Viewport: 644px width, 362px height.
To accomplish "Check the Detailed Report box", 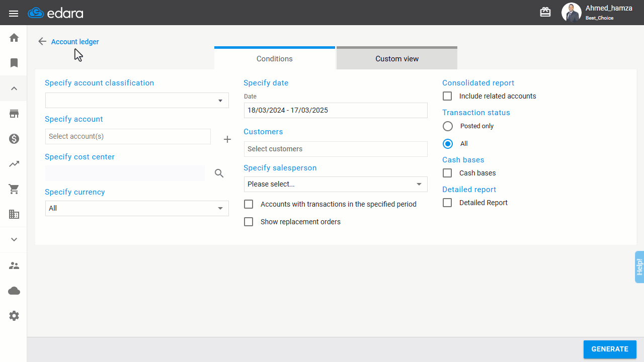I will coord(447,203).
